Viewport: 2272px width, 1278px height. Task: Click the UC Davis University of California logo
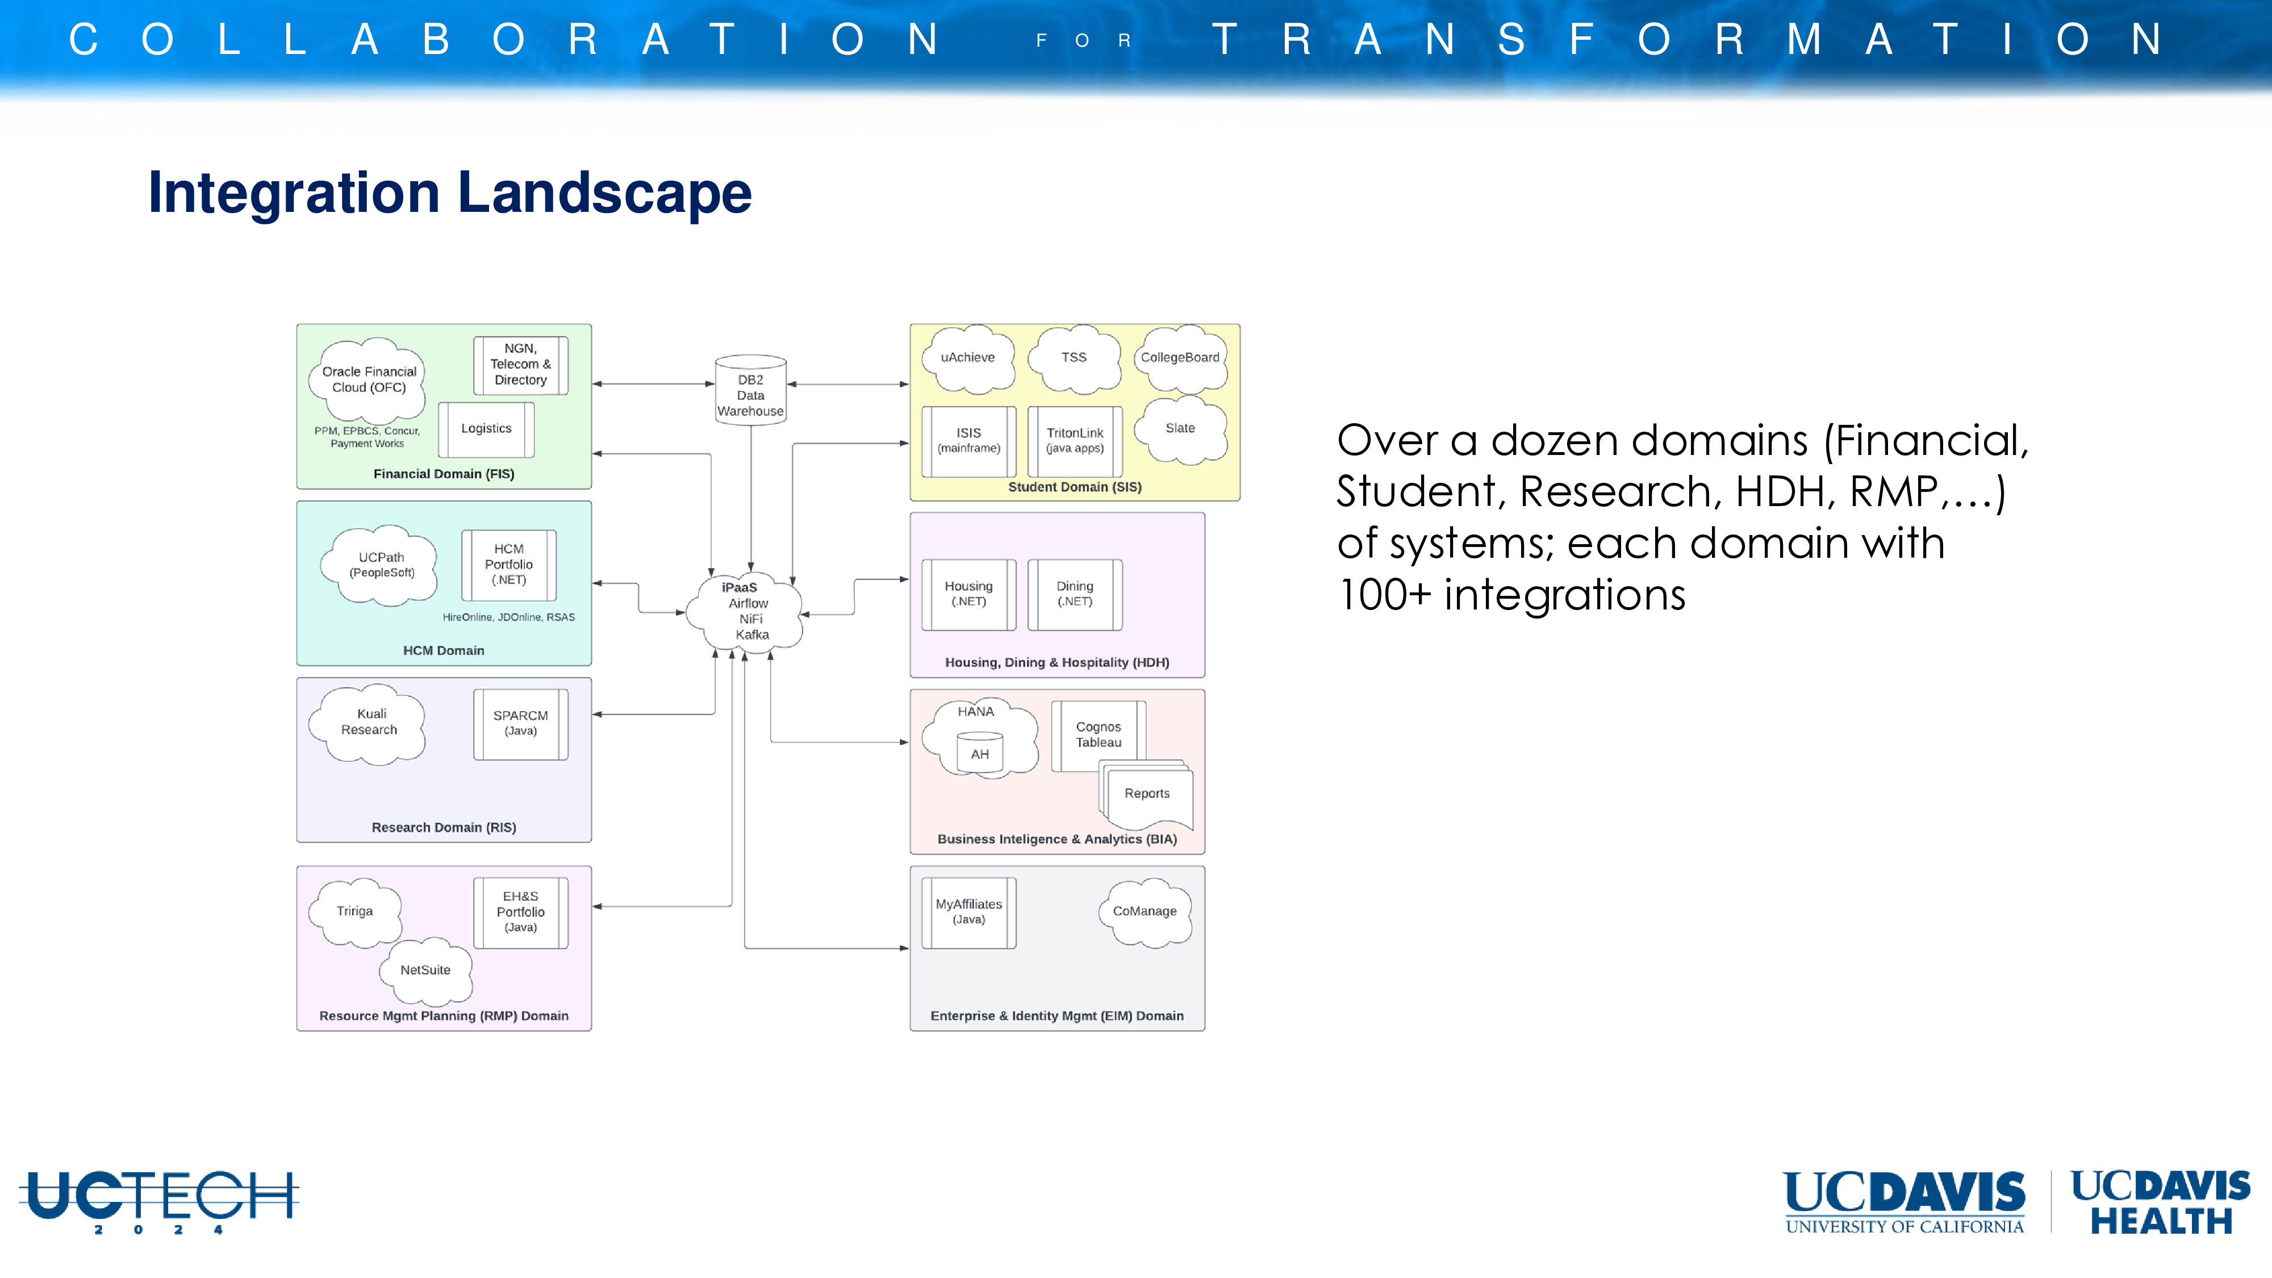coord(1904,1202)
